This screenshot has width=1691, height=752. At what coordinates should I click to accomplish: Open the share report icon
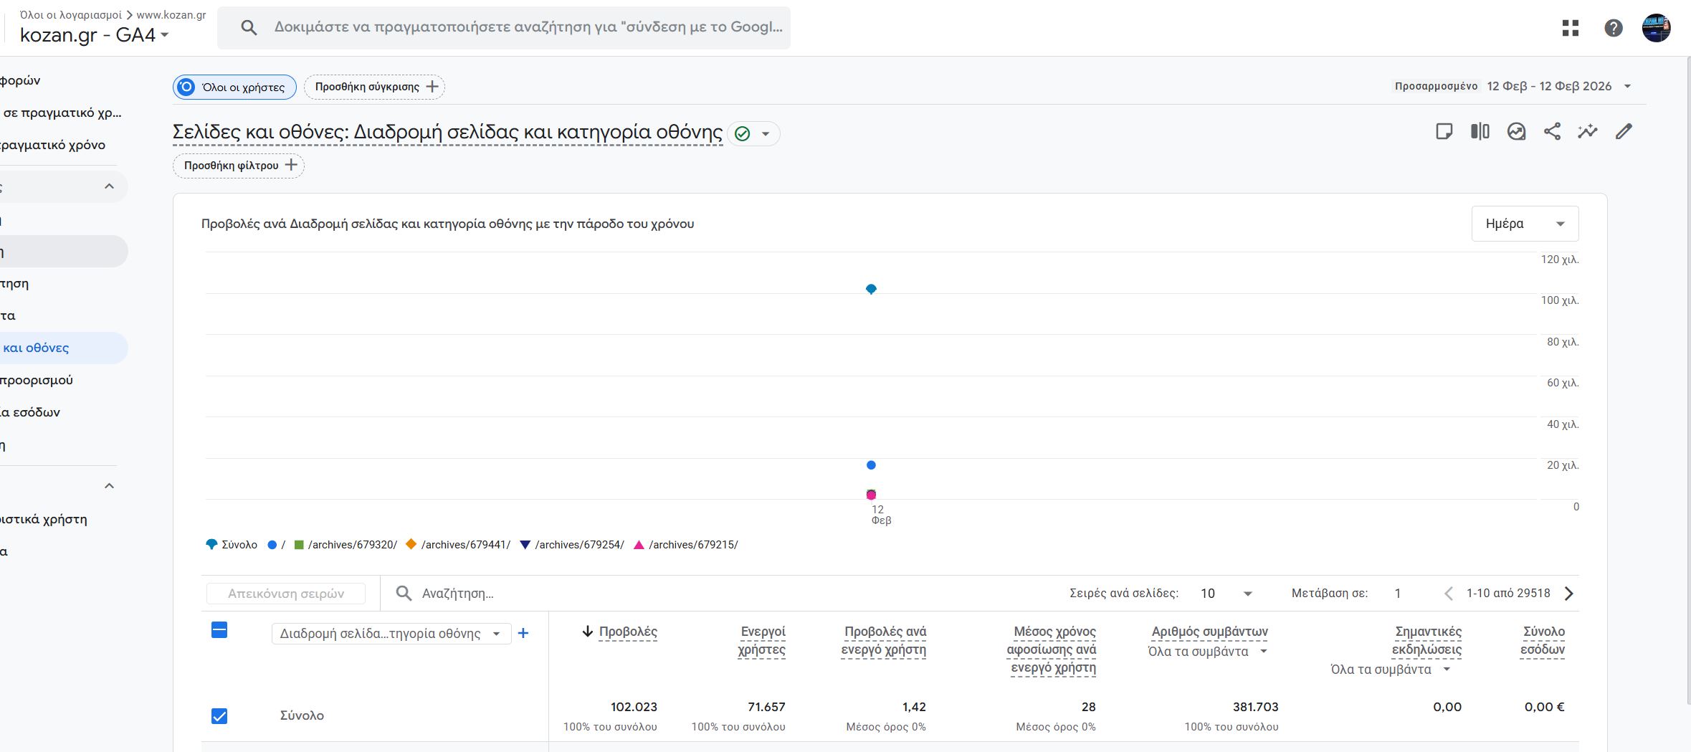[1552, 131]
